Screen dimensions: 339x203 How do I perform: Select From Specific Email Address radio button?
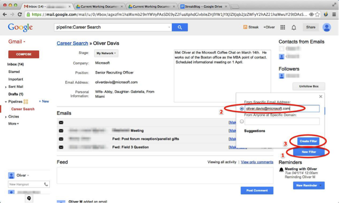(242, 109)
